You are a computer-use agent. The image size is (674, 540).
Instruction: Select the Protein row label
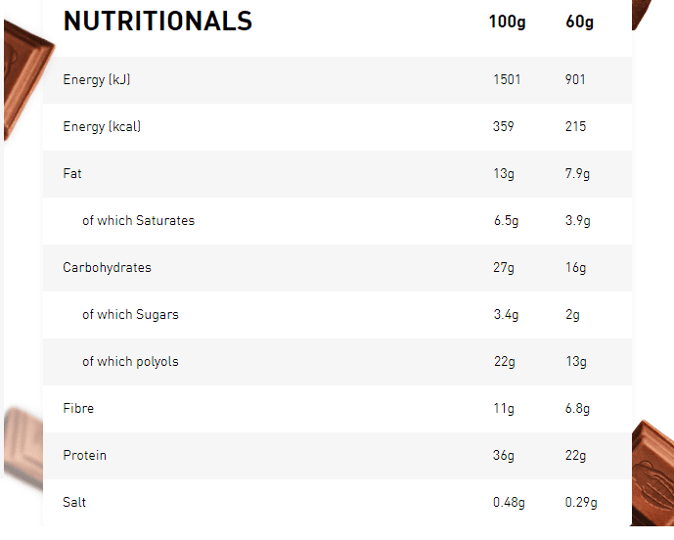(85, 455)
